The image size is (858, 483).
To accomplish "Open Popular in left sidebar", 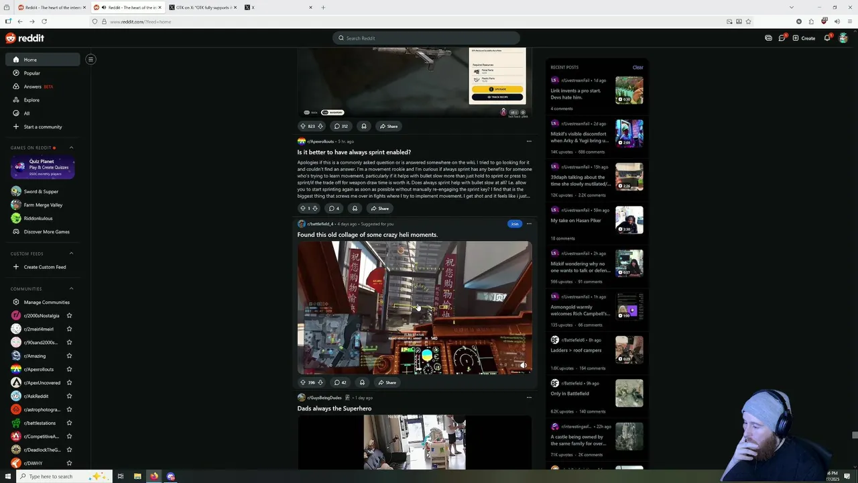I will tap(42, 73).
